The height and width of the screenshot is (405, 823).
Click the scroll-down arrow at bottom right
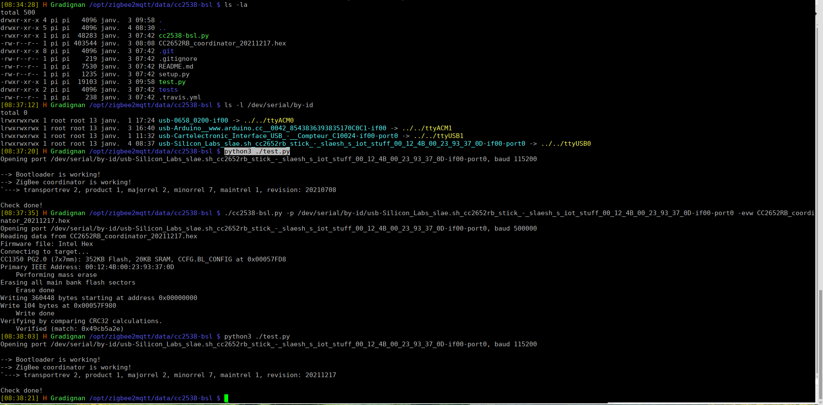(820, 401)
